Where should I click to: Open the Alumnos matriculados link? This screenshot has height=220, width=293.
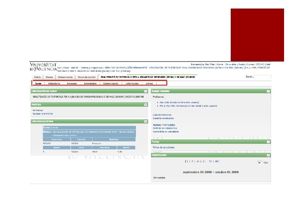tap(164, 125)
